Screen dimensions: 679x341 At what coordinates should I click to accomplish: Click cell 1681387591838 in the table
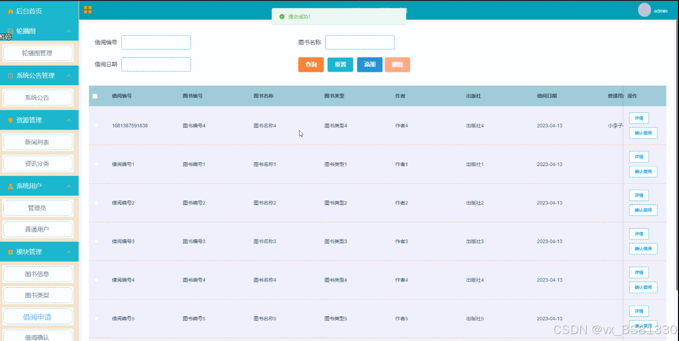click(130, 126)
